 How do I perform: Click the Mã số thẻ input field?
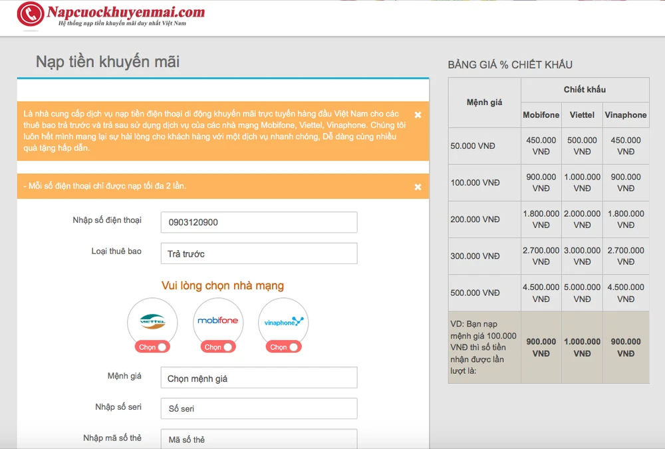click(x=259, y=439)
